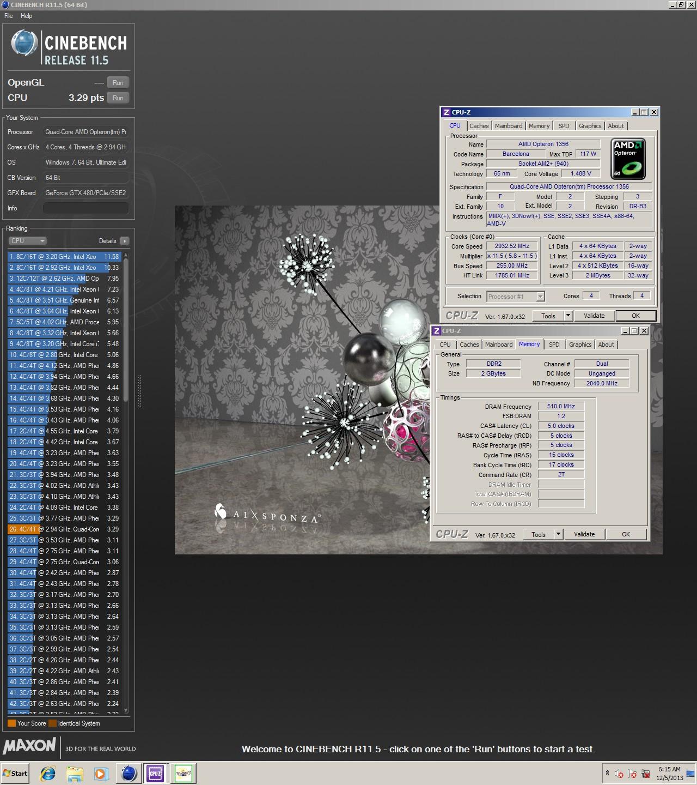Click Tools button in CPU-Z CPU window
The height and width of the screenshot is (785, 697).
[x=548, y=316]
